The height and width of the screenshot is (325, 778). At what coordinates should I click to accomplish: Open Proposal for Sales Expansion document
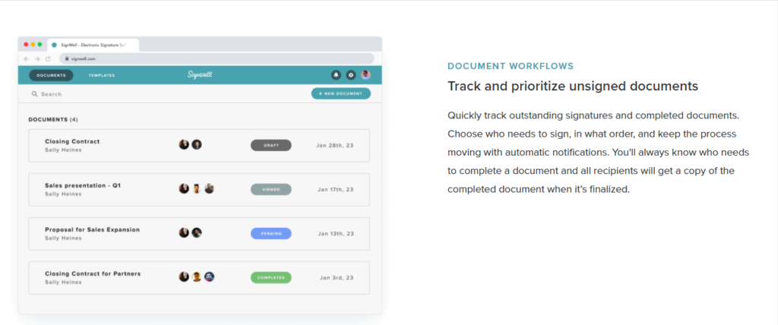pos(92,230)
